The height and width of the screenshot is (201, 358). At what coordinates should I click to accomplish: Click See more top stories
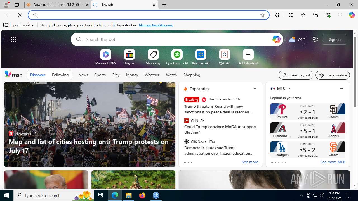click(250, 162)
